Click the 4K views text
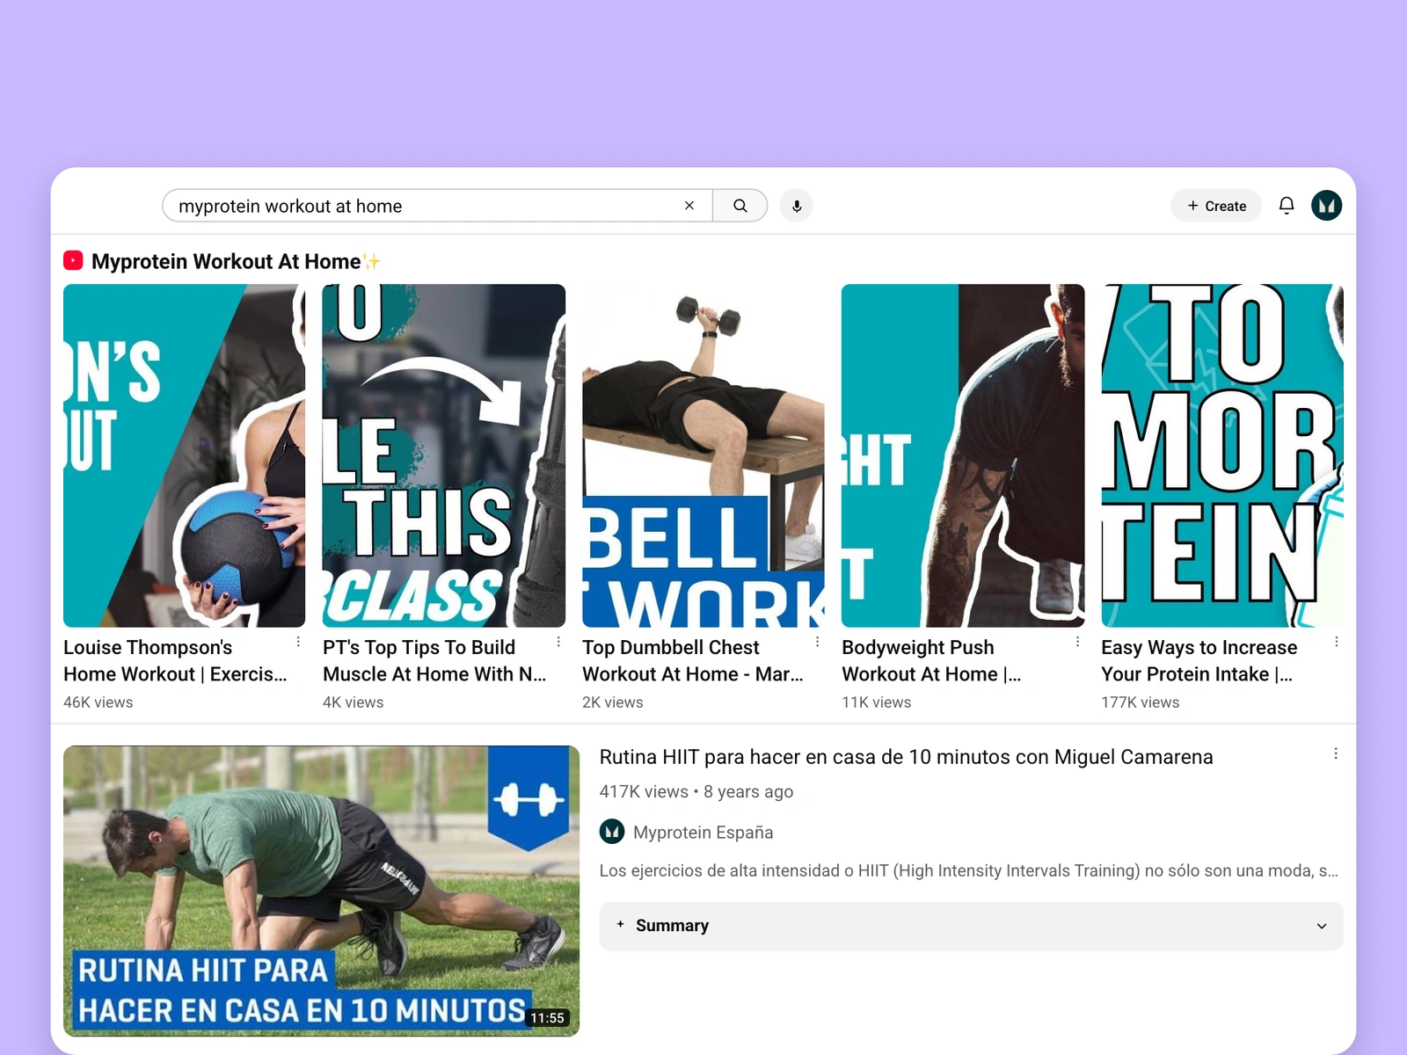Image resolution: width=1407 pixels, height=1055 pixels. coord(354,702)
